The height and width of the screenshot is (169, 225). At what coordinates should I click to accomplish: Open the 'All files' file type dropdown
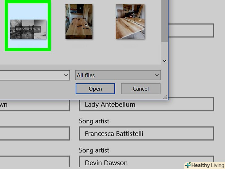tap(118, 75)
